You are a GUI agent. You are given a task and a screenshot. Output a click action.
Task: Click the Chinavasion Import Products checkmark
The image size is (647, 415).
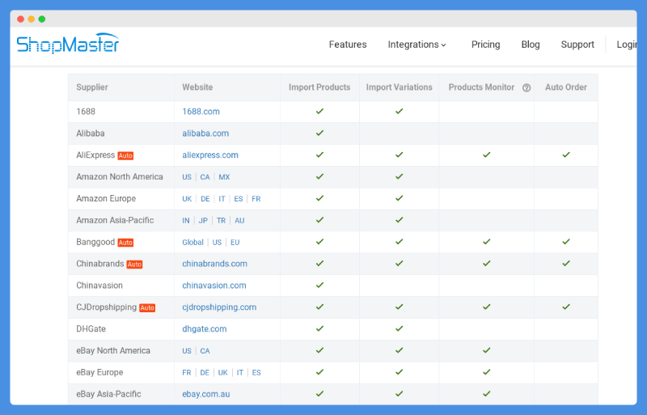coord(319,285)
